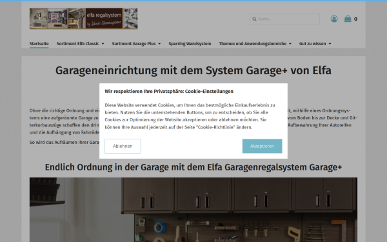Screen dimensions: 387x242
Task: Click the Cookie-Einstellungen dialog title
Action: point(169,92)
